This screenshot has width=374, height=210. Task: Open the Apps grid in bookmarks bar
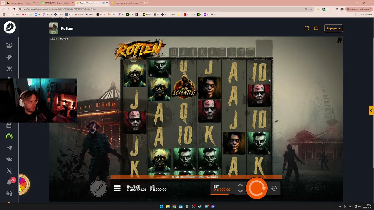click(x=4, y=14)
